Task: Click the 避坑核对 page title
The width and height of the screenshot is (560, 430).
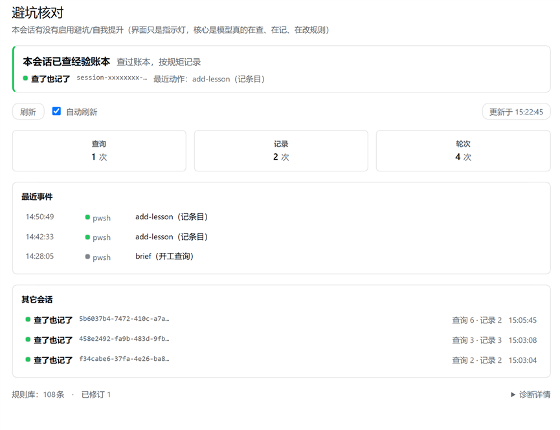Action: 38,13
